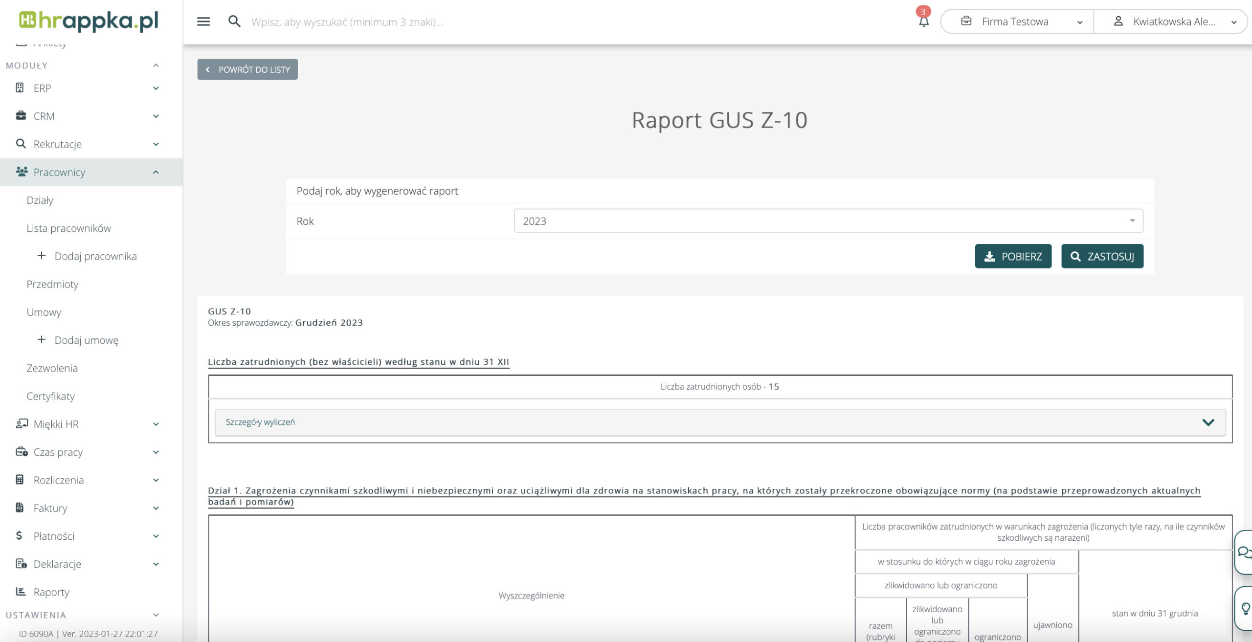Open the hamburger menu icon

[x=203, y=22]
